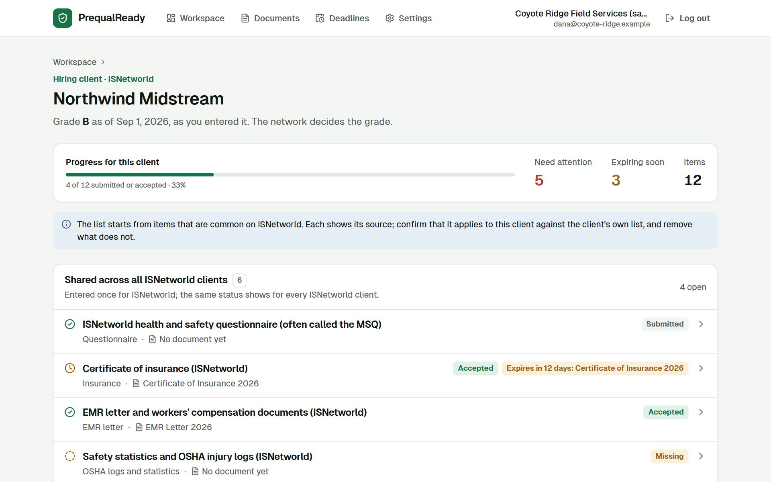Open the Workspace nav item
The height and width of the screenshot is (482, 771).
coord(196,18)
